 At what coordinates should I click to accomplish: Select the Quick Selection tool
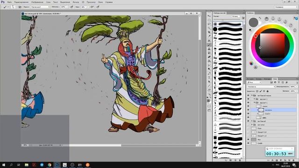pos(209,28)
